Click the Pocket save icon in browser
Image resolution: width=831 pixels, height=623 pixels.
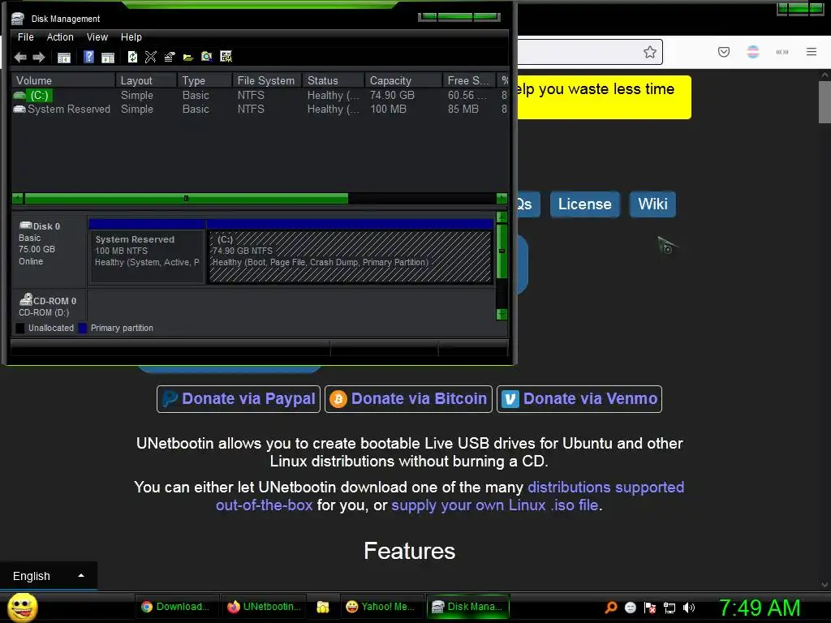(723, 52)
